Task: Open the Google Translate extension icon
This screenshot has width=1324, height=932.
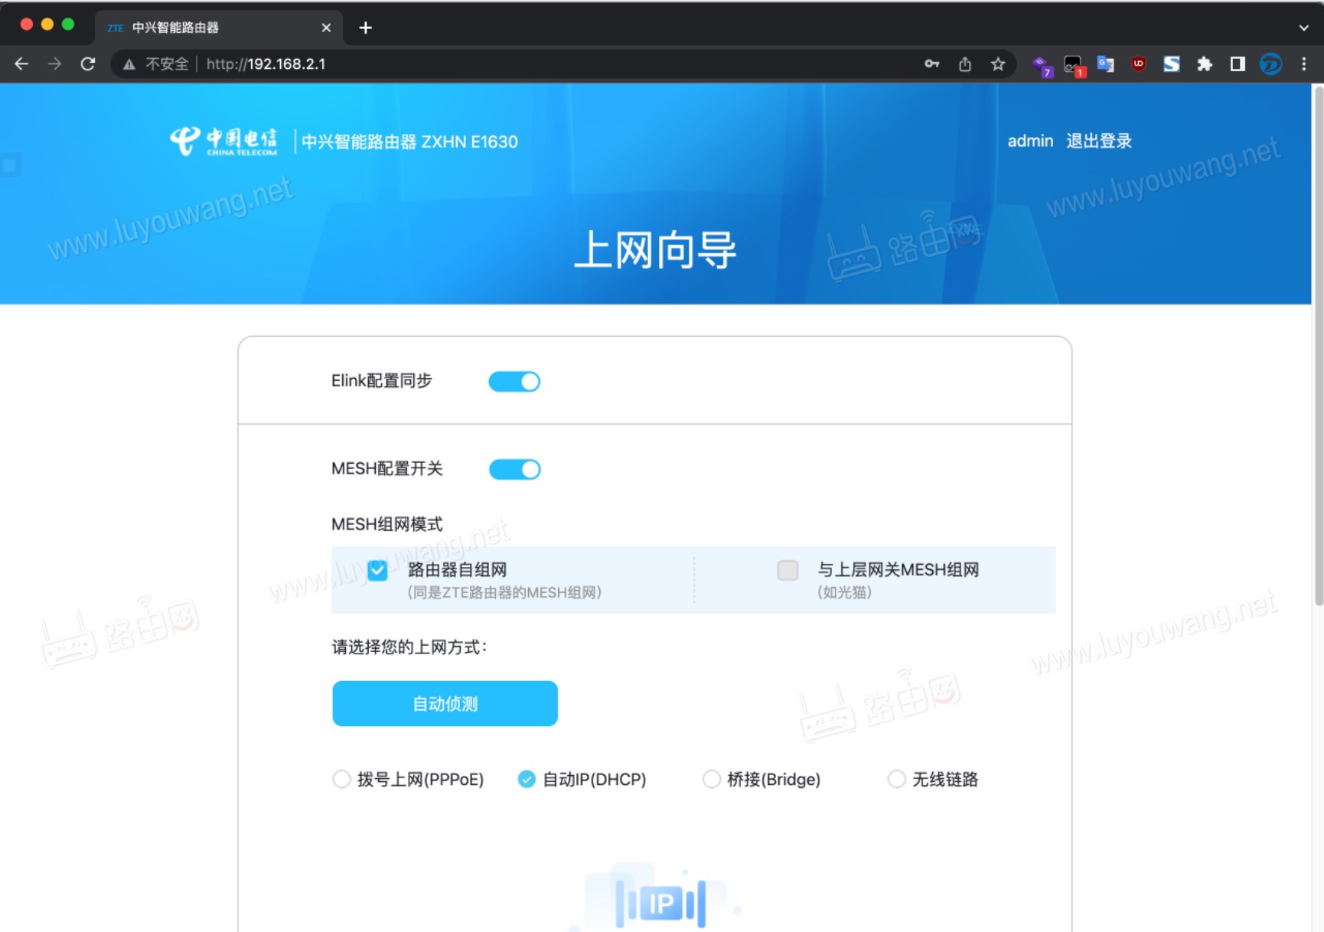Action: tap(1105, 64)
